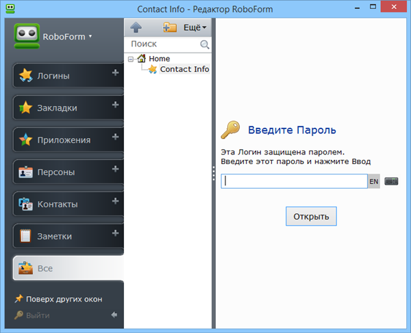Click the Открыть button
The image size is (411, 333).
click(311, 216)
